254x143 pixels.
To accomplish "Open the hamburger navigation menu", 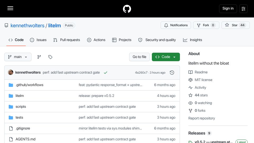I will 10,8.
